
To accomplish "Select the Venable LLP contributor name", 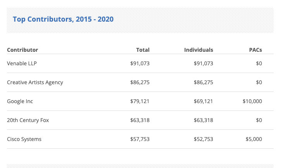I will (22, 63).
